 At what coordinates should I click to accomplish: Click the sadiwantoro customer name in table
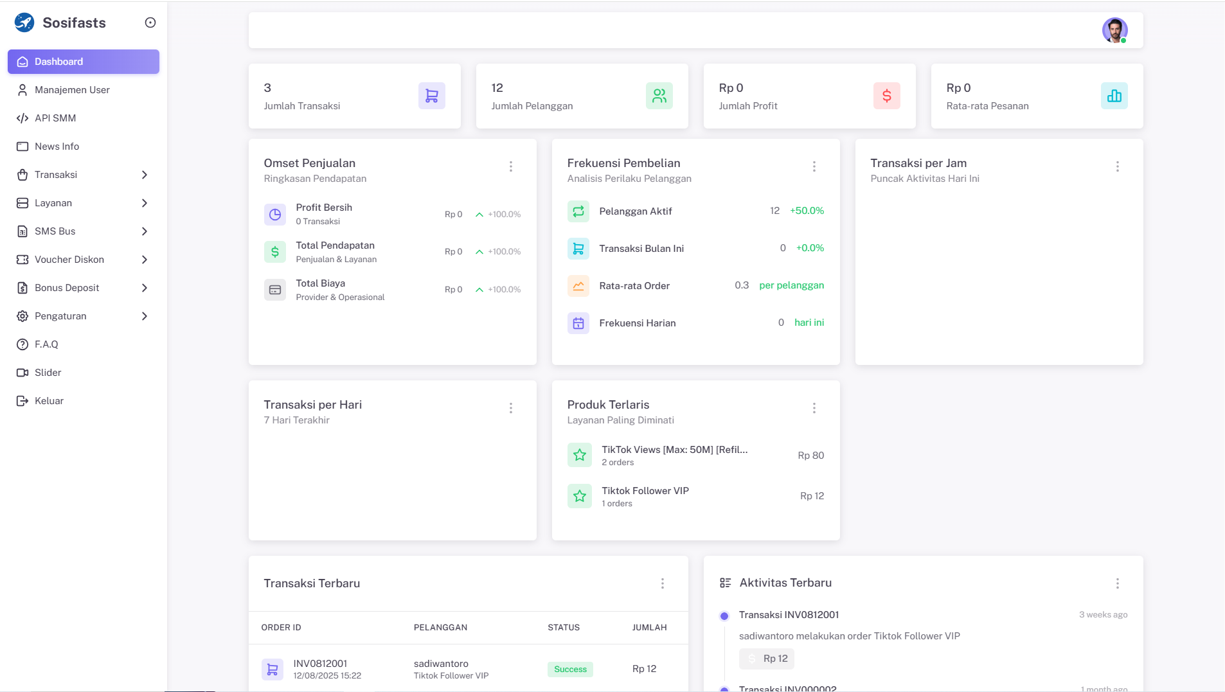[x=441, y=664]
